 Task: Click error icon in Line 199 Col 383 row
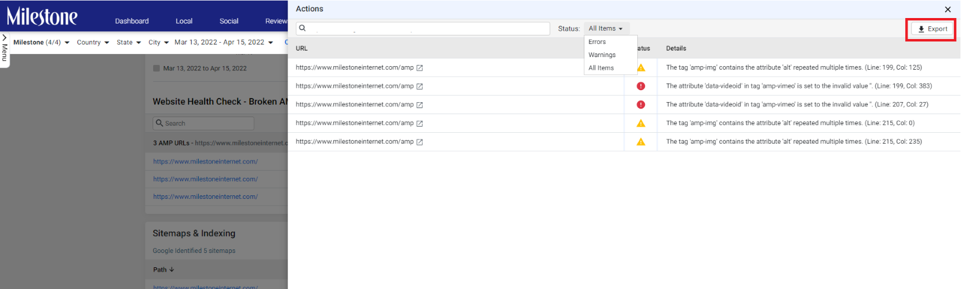tap(641, 86)
